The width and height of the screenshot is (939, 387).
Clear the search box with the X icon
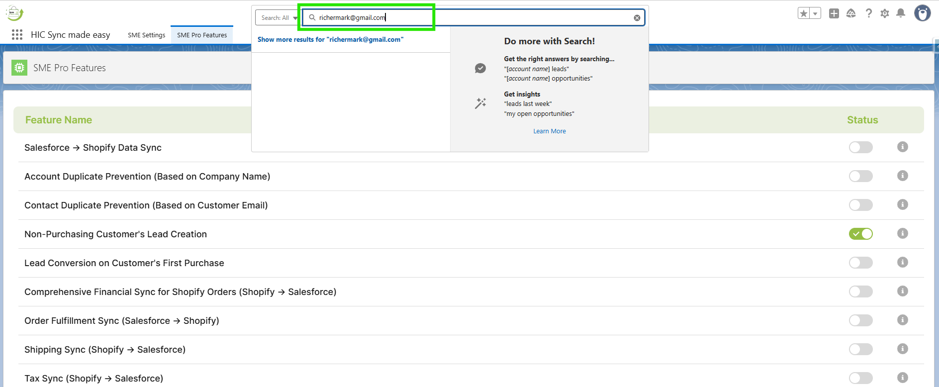pos(637,18)
